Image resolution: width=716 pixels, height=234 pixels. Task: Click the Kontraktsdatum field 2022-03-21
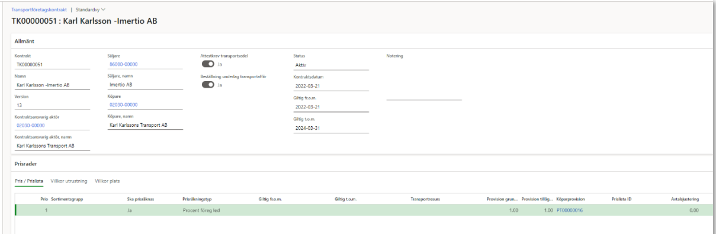point(331,86)
